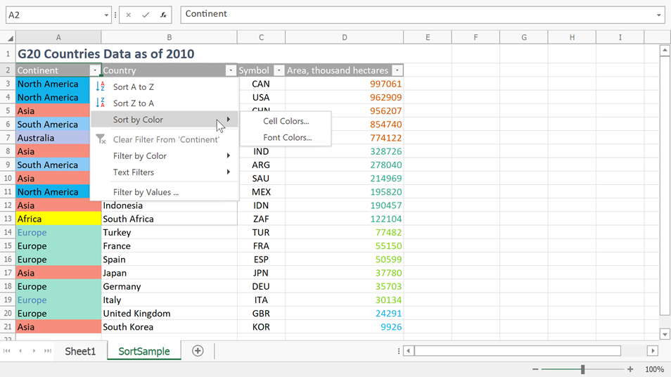Select the MEX symbol cell
671x377 pixels.
261,192
